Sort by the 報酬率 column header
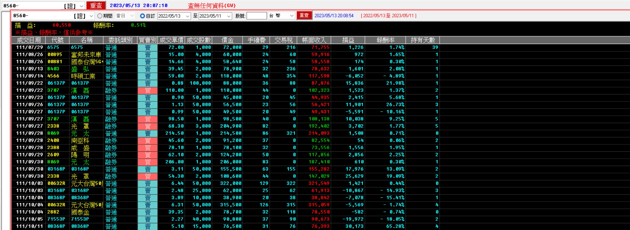 (385, 40)
